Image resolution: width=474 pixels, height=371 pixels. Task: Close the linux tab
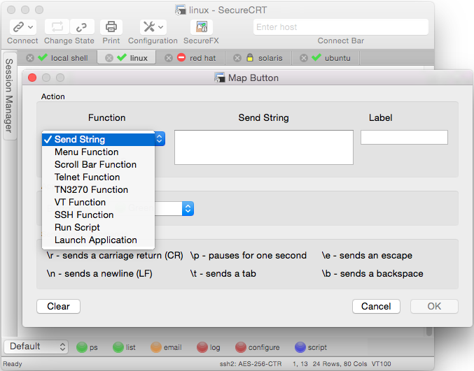point(109,58)
